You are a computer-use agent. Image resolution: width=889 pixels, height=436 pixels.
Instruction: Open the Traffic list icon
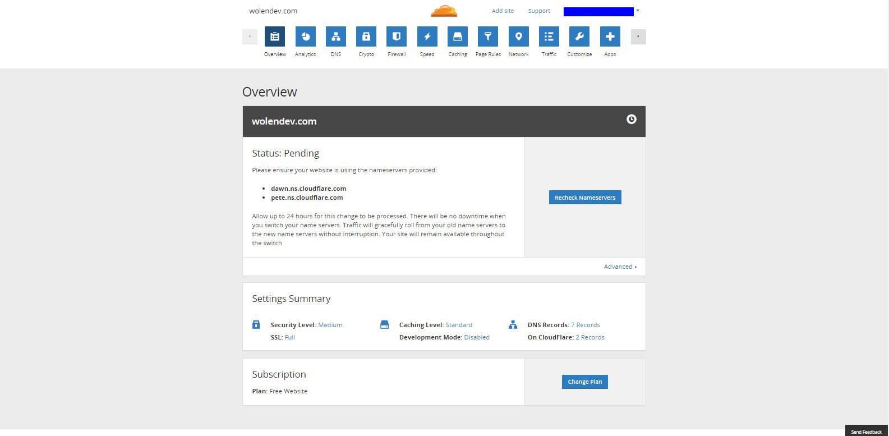coord(549,36)
